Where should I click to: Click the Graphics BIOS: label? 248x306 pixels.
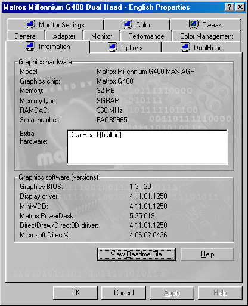[x=41, y=187]
